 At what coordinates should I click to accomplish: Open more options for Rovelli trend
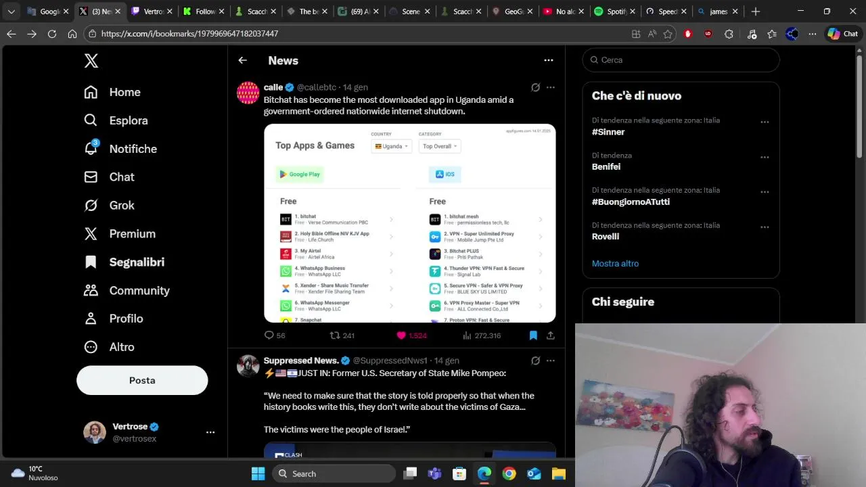765,227
